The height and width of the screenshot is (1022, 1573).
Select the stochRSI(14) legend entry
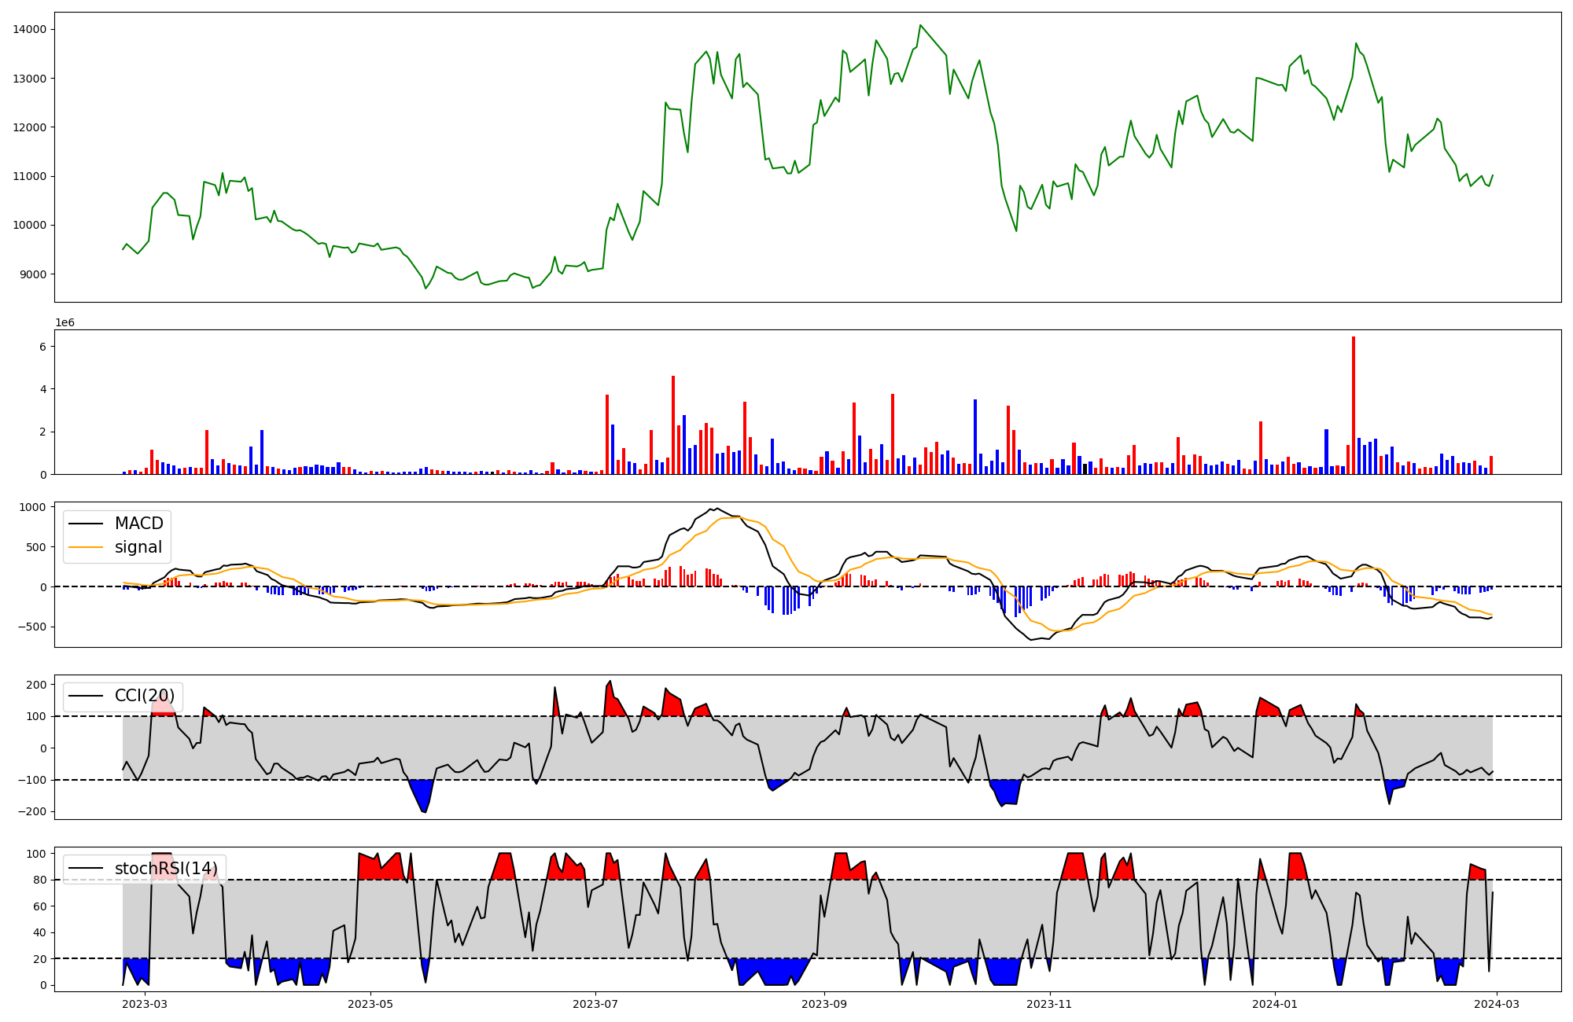click(x=166, y=869)
